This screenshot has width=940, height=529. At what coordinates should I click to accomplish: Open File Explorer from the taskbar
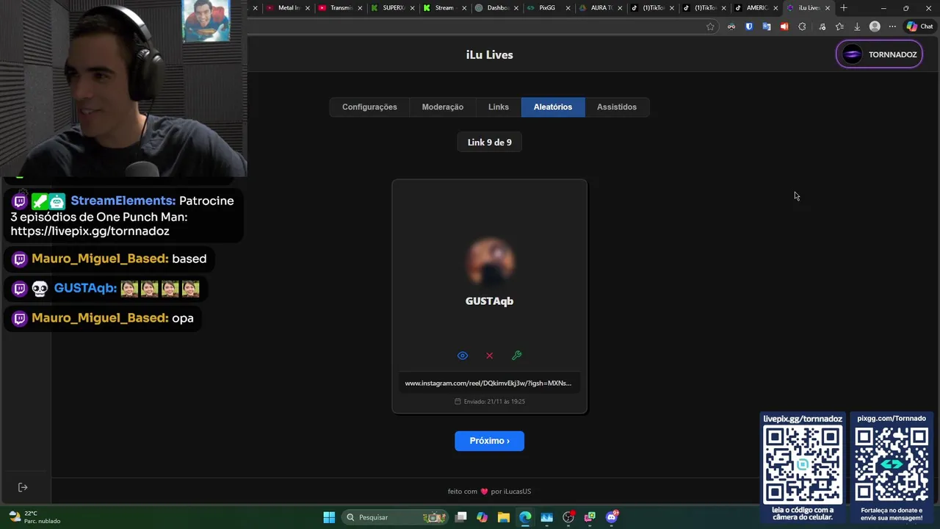coord(504,517)
